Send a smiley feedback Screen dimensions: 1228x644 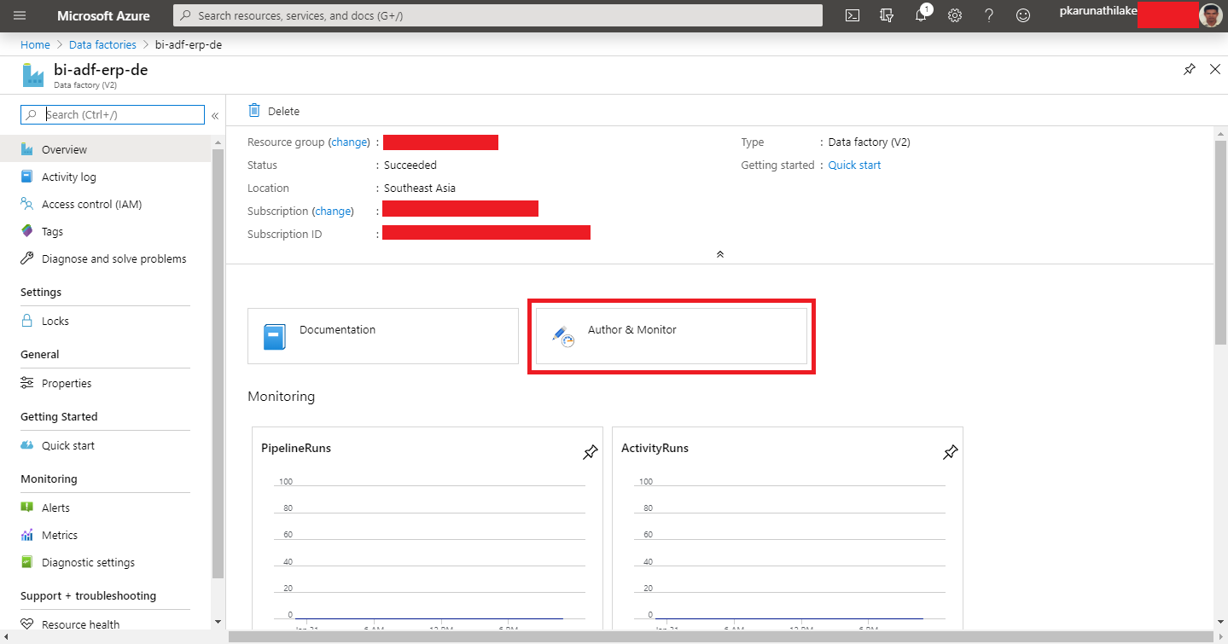pos(1022,15)
